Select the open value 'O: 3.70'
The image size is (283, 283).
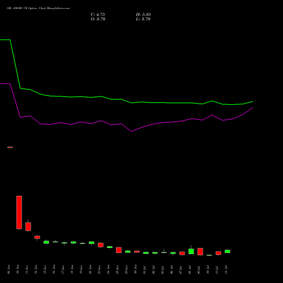tap(98, 19)
